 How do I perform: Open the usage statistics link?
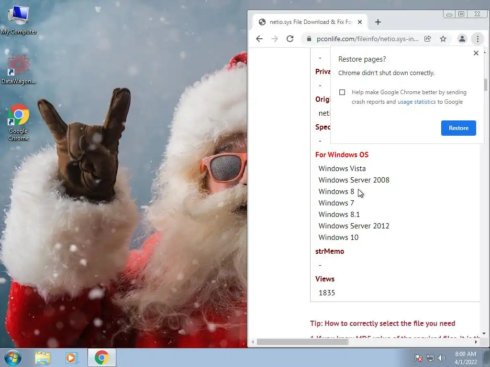[416, 102]
